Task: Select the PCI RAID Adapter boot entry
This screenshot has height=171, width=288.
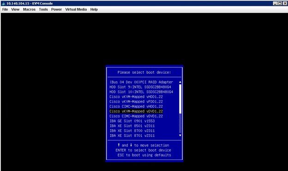Action: point(141,82)
